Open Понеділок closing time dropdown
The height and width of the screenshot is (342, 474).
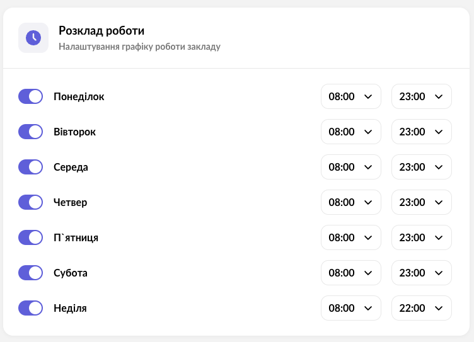click(x=421, y=97)
